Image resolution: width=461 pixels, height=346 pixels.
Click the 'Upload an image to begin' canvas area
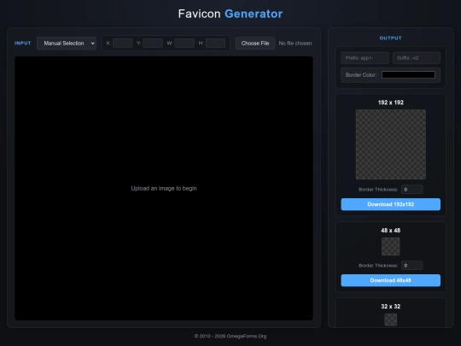(164, 188)
